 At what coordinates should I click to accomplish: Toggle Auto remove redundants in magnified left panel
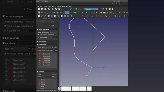(5, 26)
